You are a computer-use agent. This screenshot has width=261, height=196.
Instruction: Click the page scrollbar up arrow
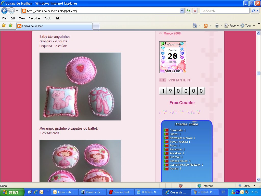pos(258,33)
